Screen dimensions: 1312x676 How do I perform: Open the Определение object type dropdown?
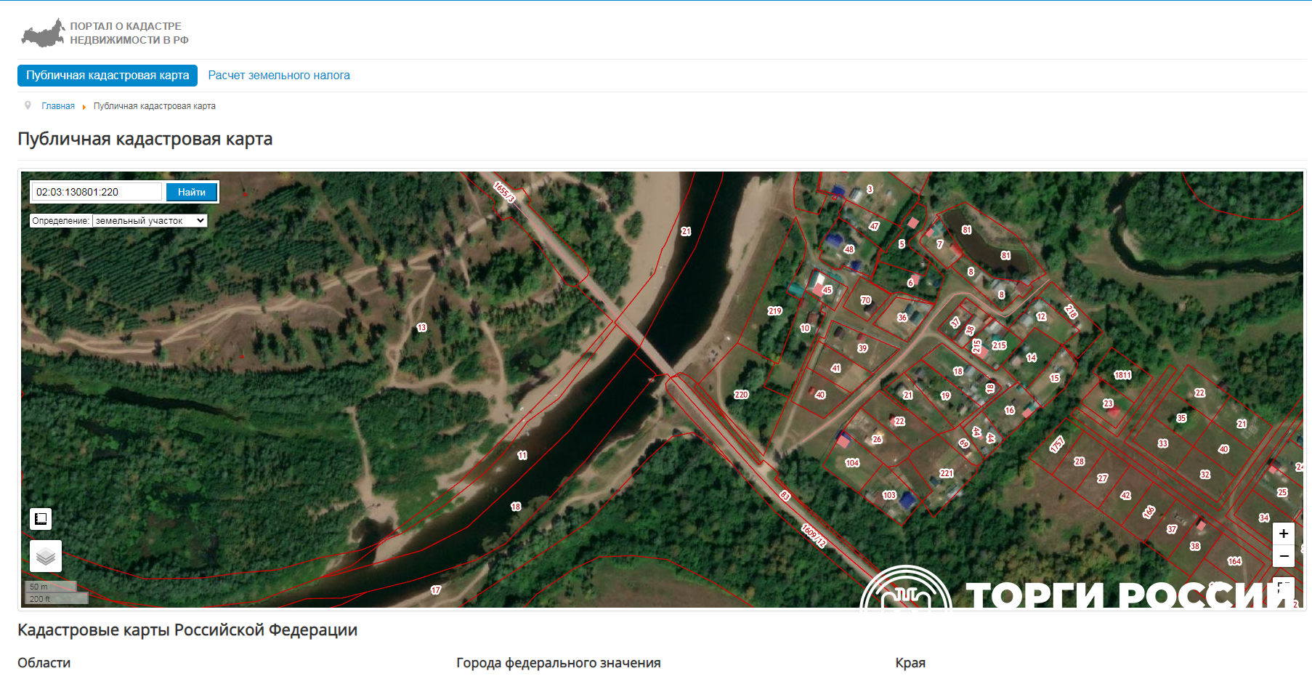[x=150, y=220]
